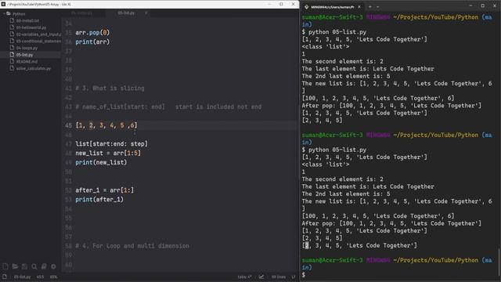501x282 pixels.
Task: Close the MINGW64 terminal tab
Action: point(359,7)
